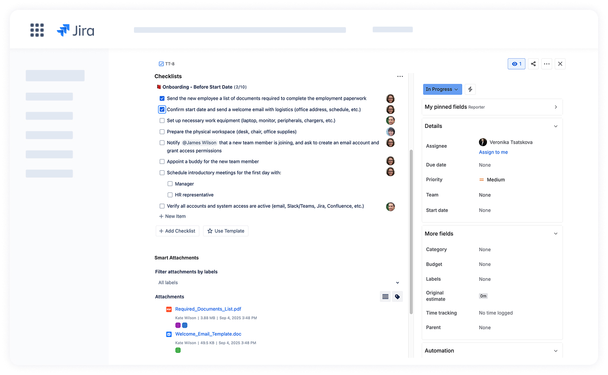Viewport: 608px width, 375px height.
Task: Switch attachments to list view icon
Action: [385, 297]
